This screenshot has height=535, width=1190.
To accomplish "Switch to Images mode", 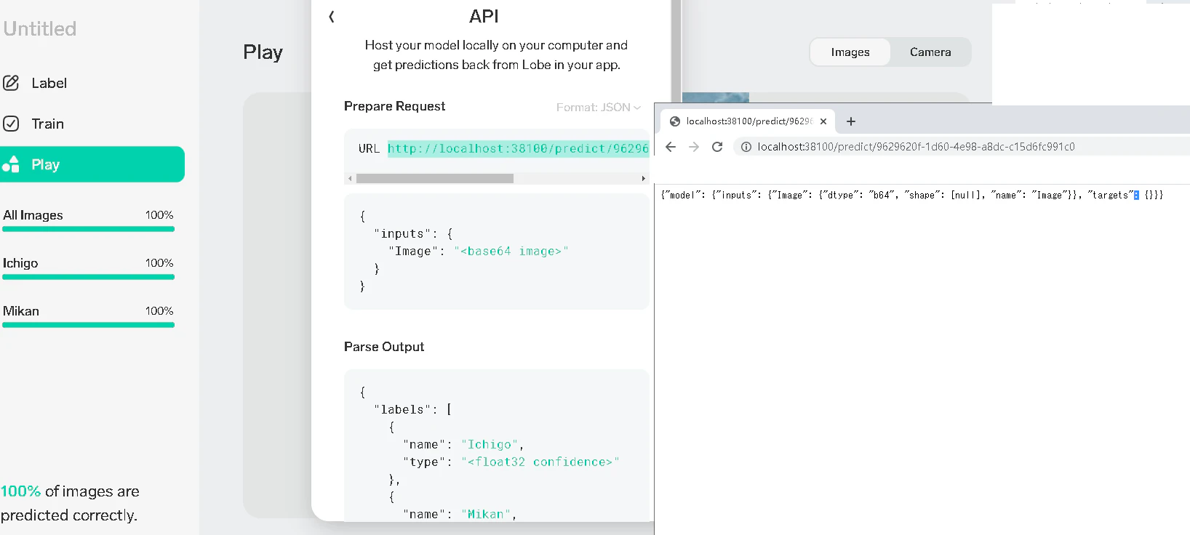I will click(850, 52).
